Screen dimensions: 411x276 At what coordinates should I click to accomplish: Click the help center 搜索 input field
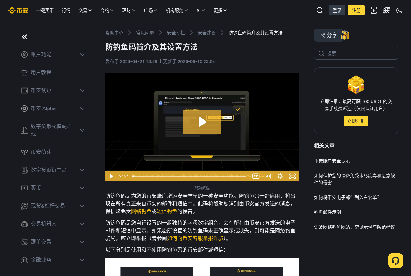click(x=356, y=53)
